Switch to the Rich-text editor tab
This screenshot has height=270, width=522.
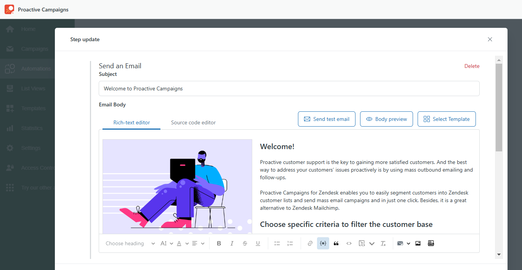[131, 122]
